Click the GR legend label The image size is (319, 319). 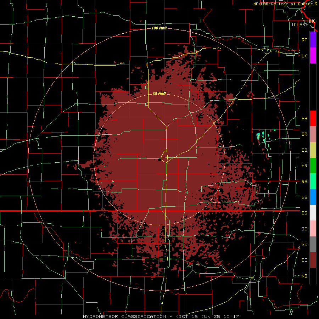pyautogui.click(x=304, y=134)
